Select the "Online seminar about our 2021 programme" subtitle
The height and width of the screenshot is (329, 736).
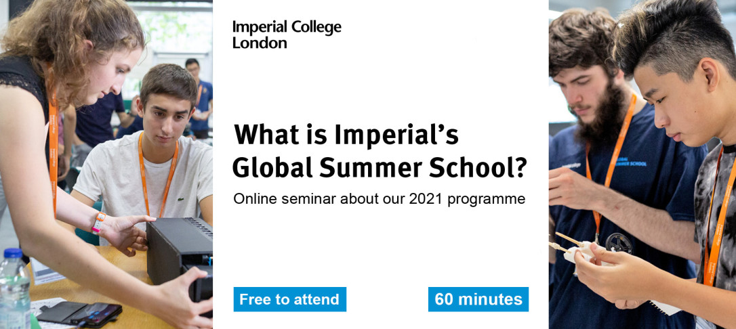pyautogui.click(x=379, y=199)
